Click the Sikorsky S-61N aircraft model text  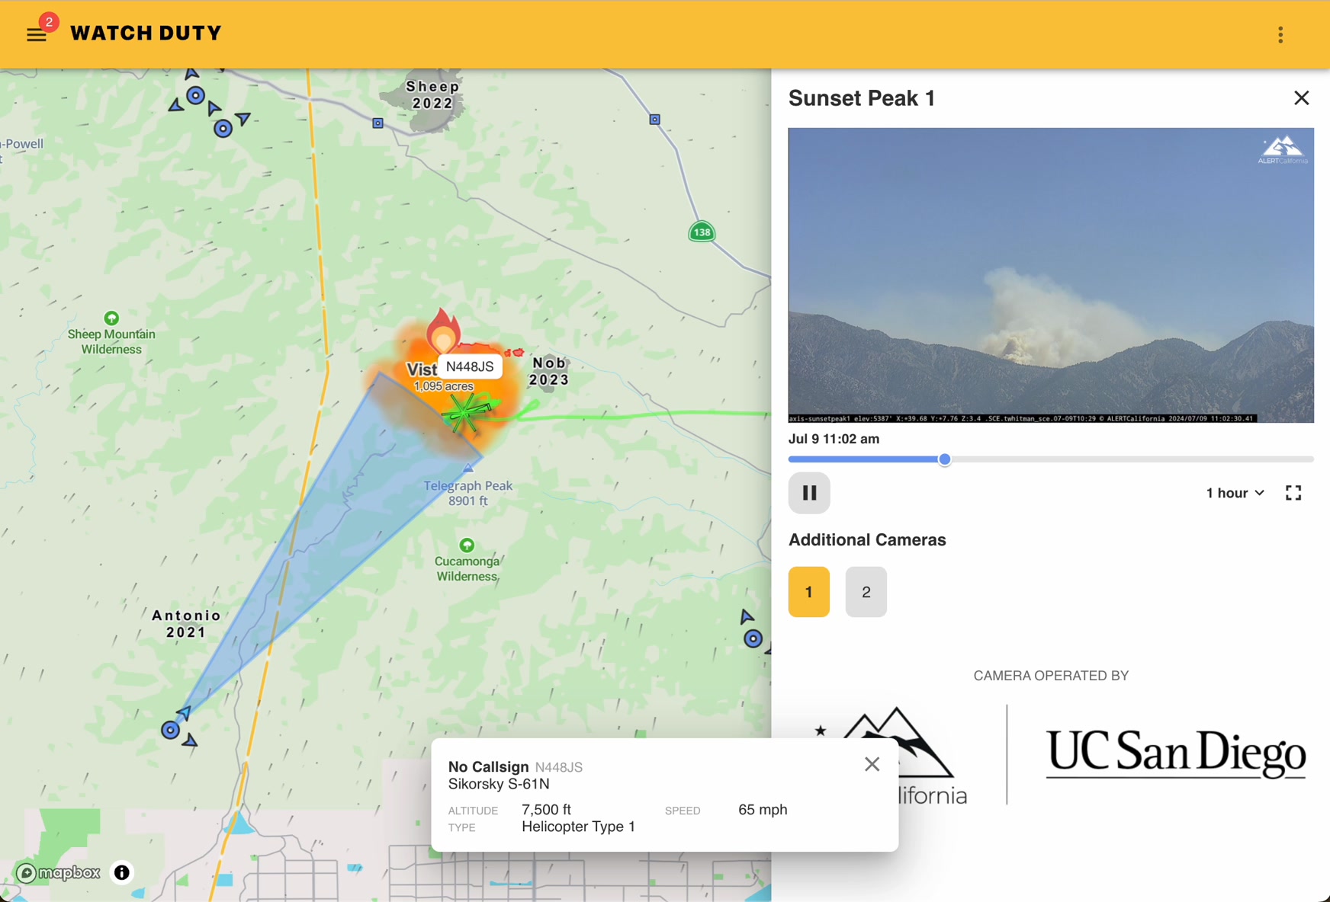click(499, 784)
